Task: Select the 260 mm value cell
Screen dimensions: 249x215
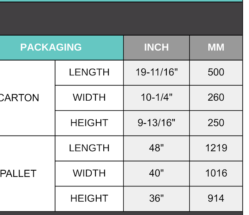Action: pos(216,98)
